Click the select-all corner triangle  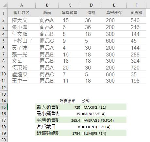[4, 5]
